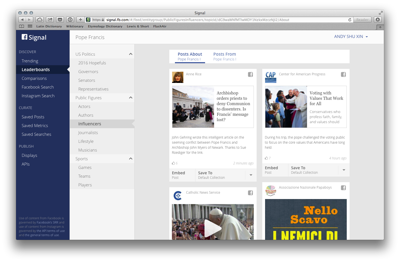Open Saved Posts
Viewport: 400px width, 262px height.
pos(33,117)
